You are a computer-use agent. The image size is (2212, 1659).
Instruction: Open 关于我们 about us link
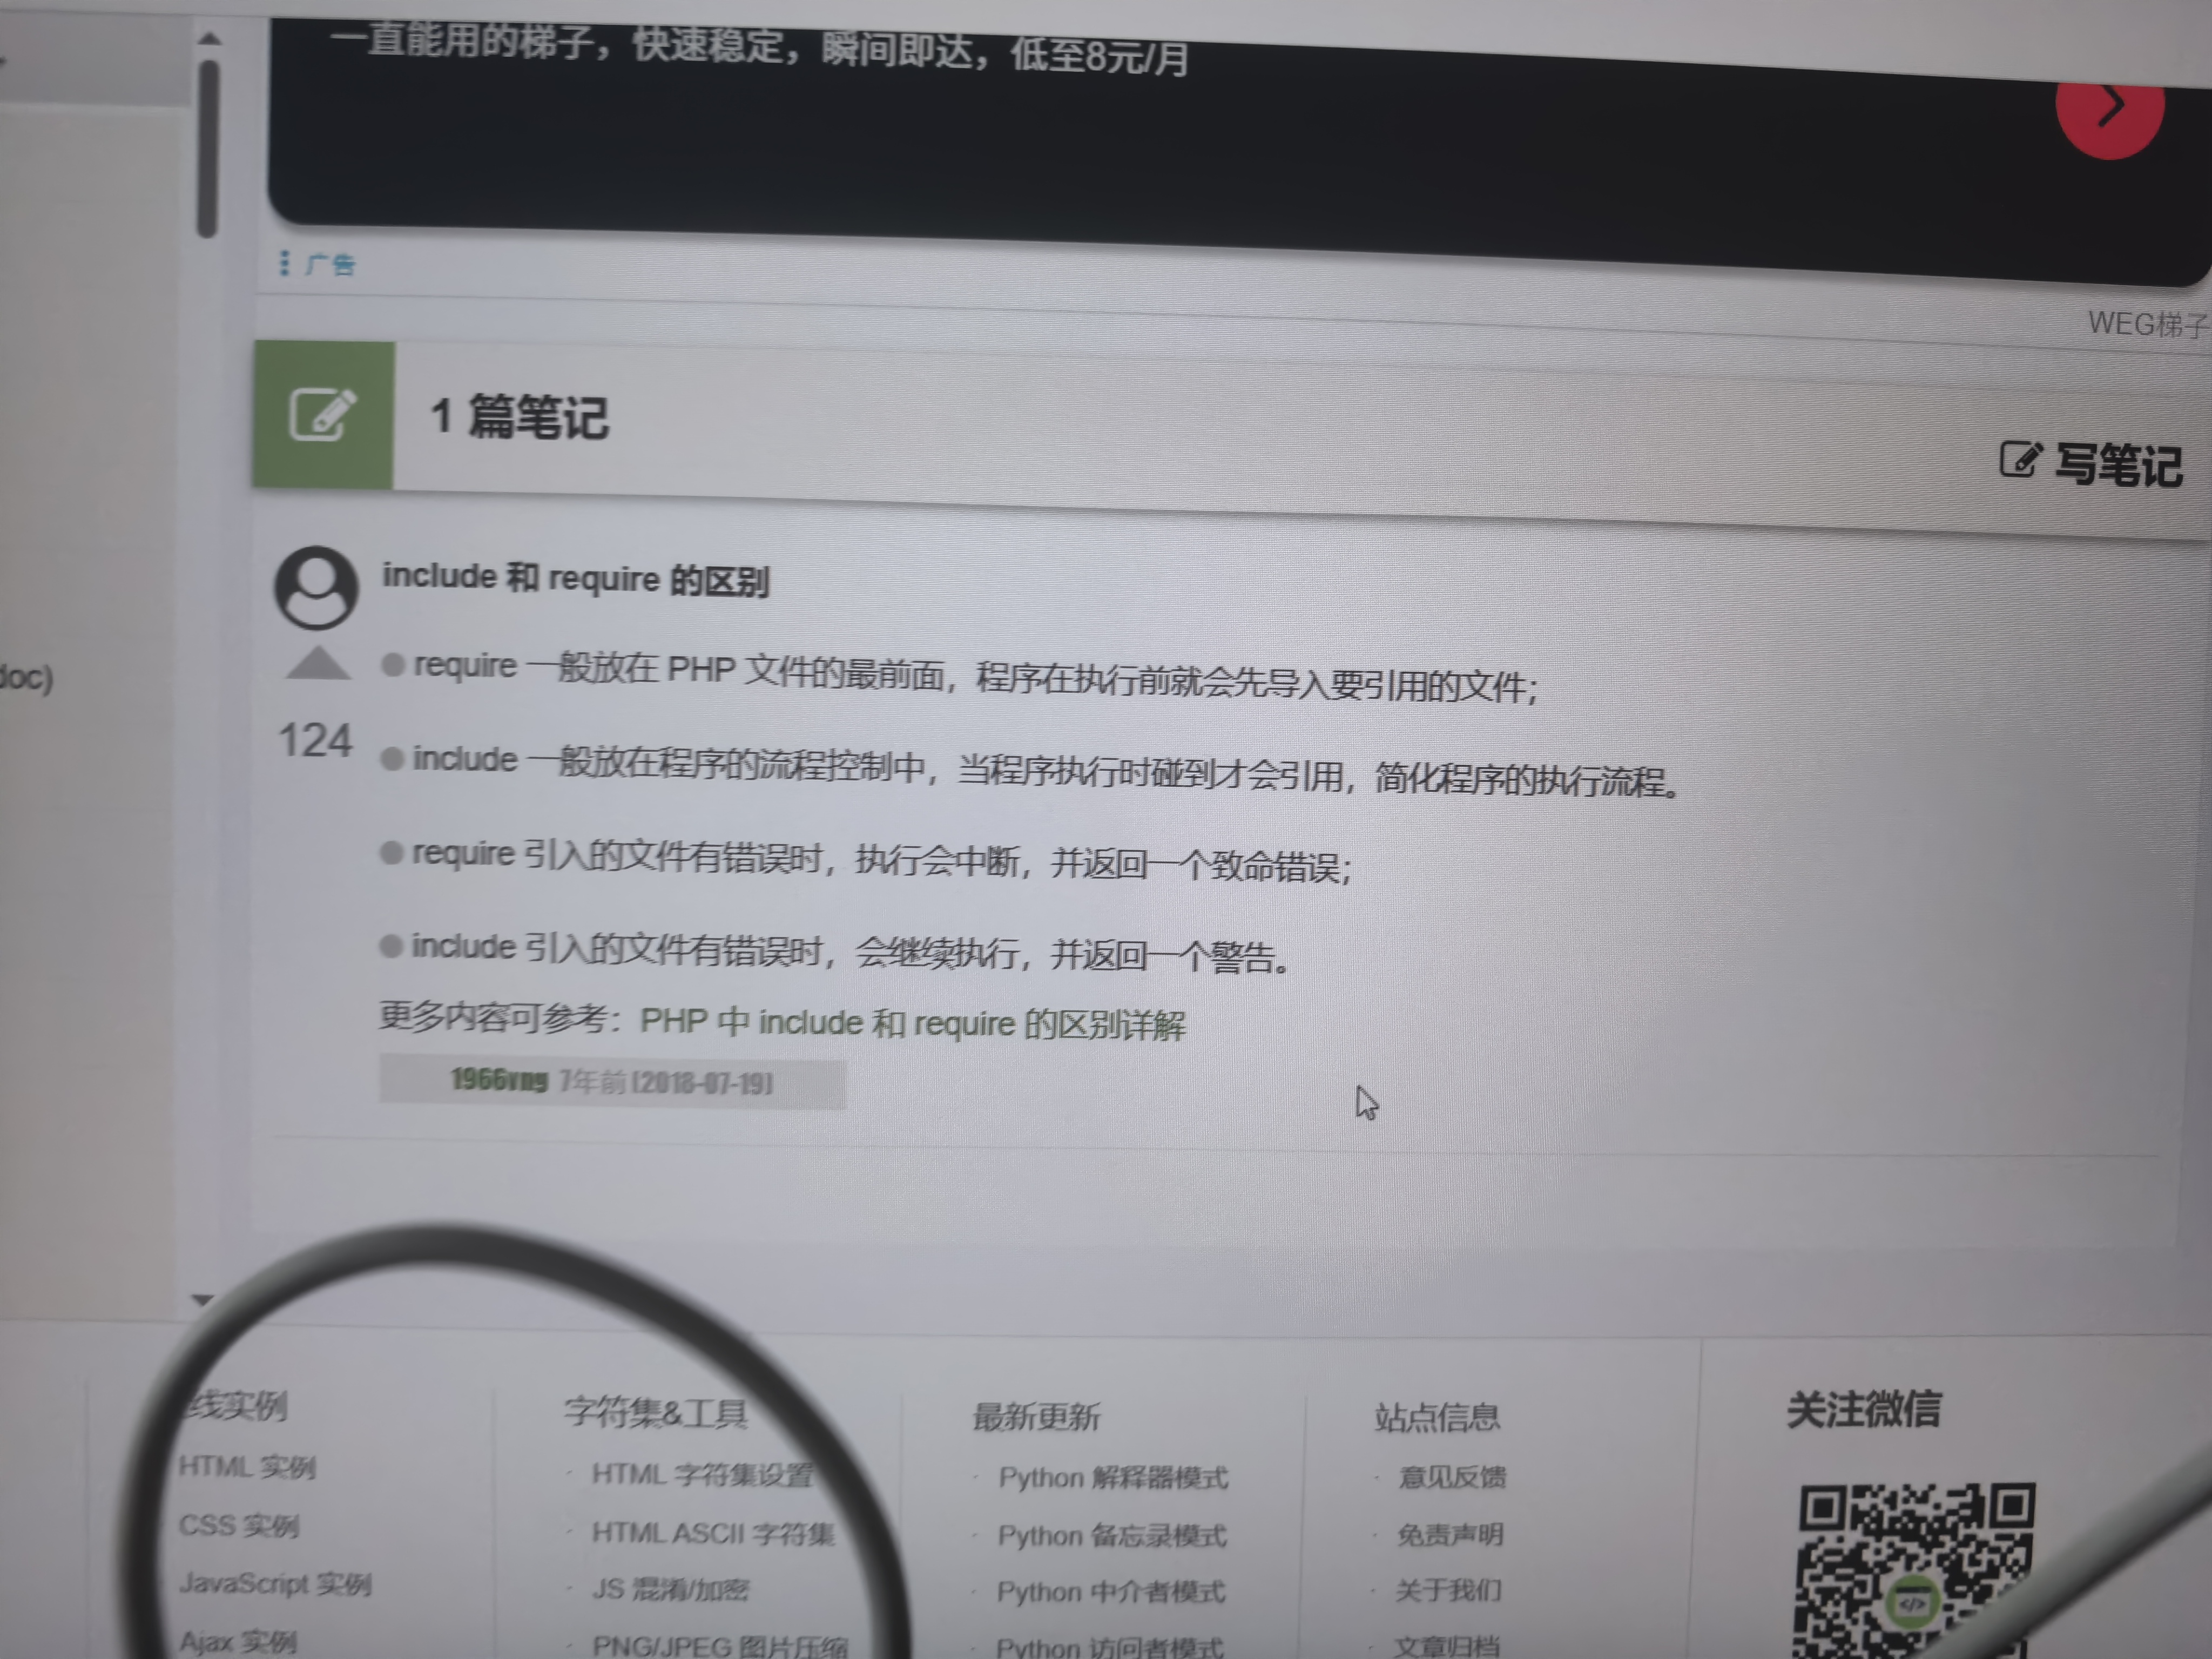(1448, 1590)
